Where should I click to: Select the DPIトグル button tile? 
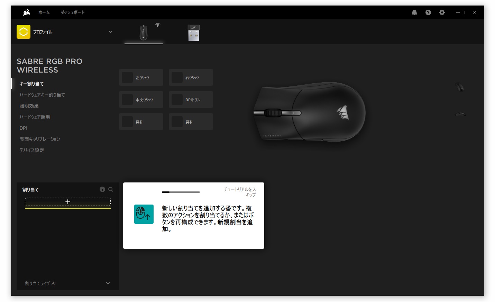(191, 100)
